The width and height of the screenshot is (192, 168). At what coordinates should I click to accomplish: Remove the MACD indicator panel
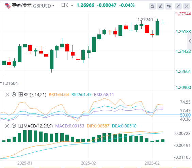click(7, 126)
